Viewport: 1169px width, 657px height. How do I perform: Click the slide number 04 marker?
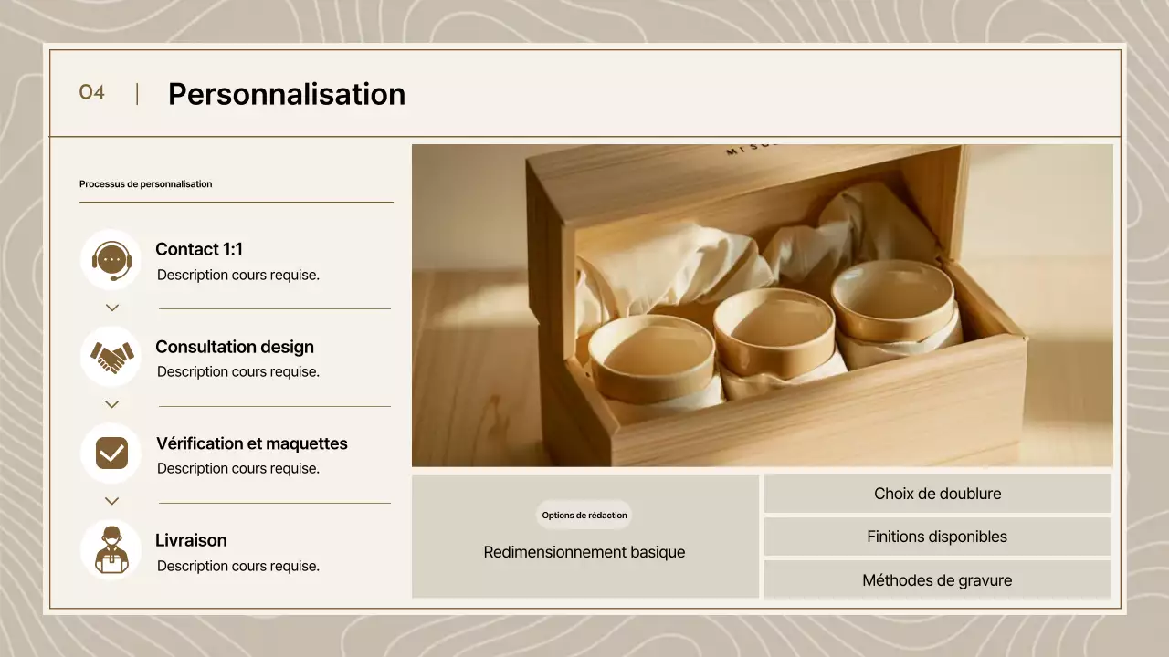pos(92,92)
